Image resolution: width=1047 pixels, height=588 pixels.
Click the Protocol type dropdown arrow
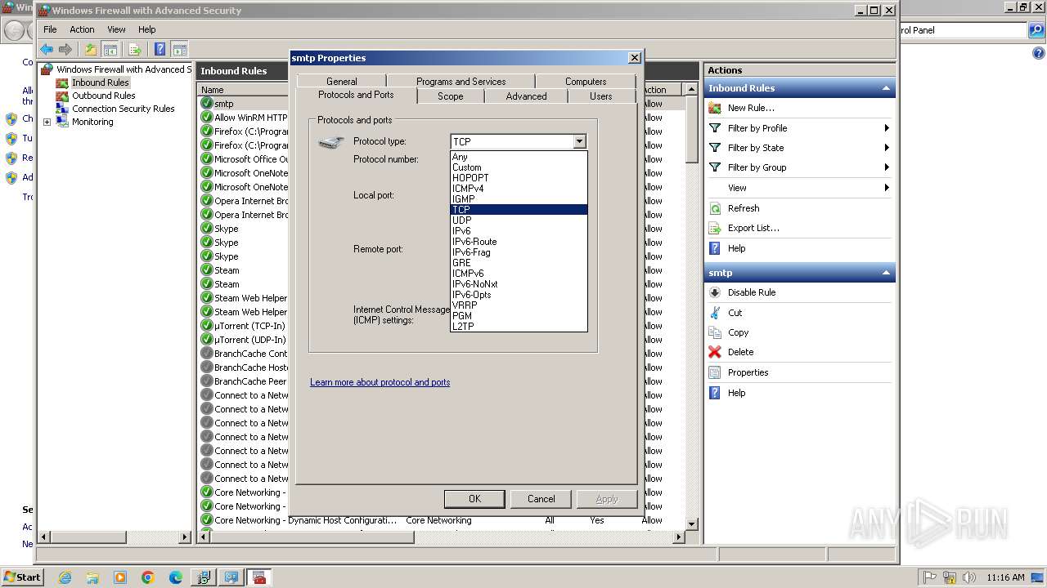(579, 141)
